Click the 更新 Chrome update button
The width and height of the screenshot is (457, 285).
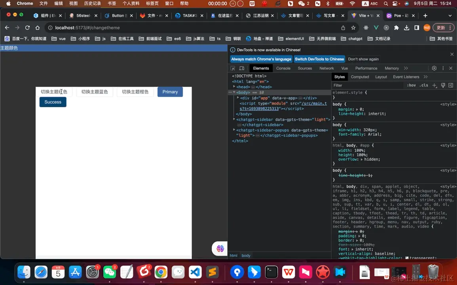[x=443, y=28]
